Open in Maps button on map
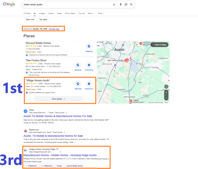Screen dimensions: 198x169 click(x=160, y=45)
